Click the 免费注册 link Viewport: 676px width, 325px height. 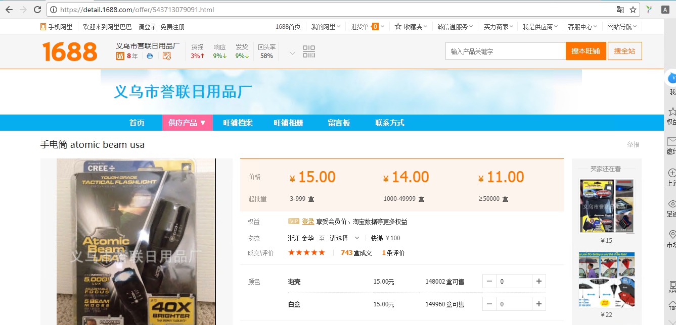[172, 27]
